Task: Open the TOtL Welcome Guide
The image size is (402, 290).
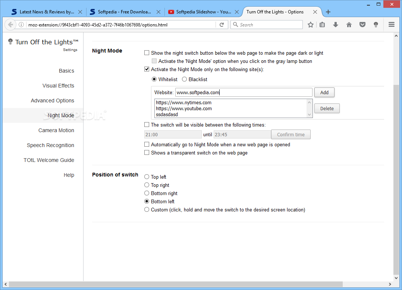Action: (x=49, y=160)
